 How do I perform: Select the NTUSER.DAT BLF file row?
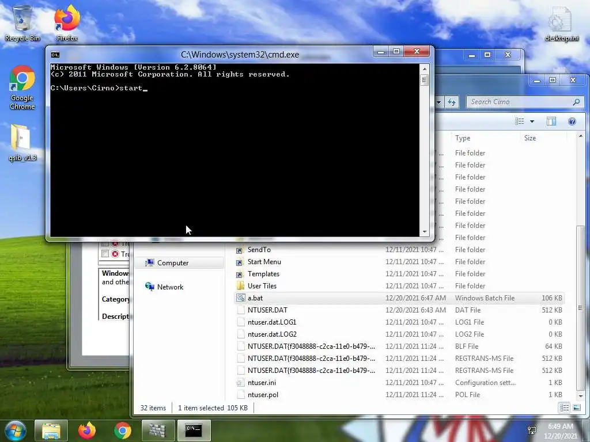(399, 346)
